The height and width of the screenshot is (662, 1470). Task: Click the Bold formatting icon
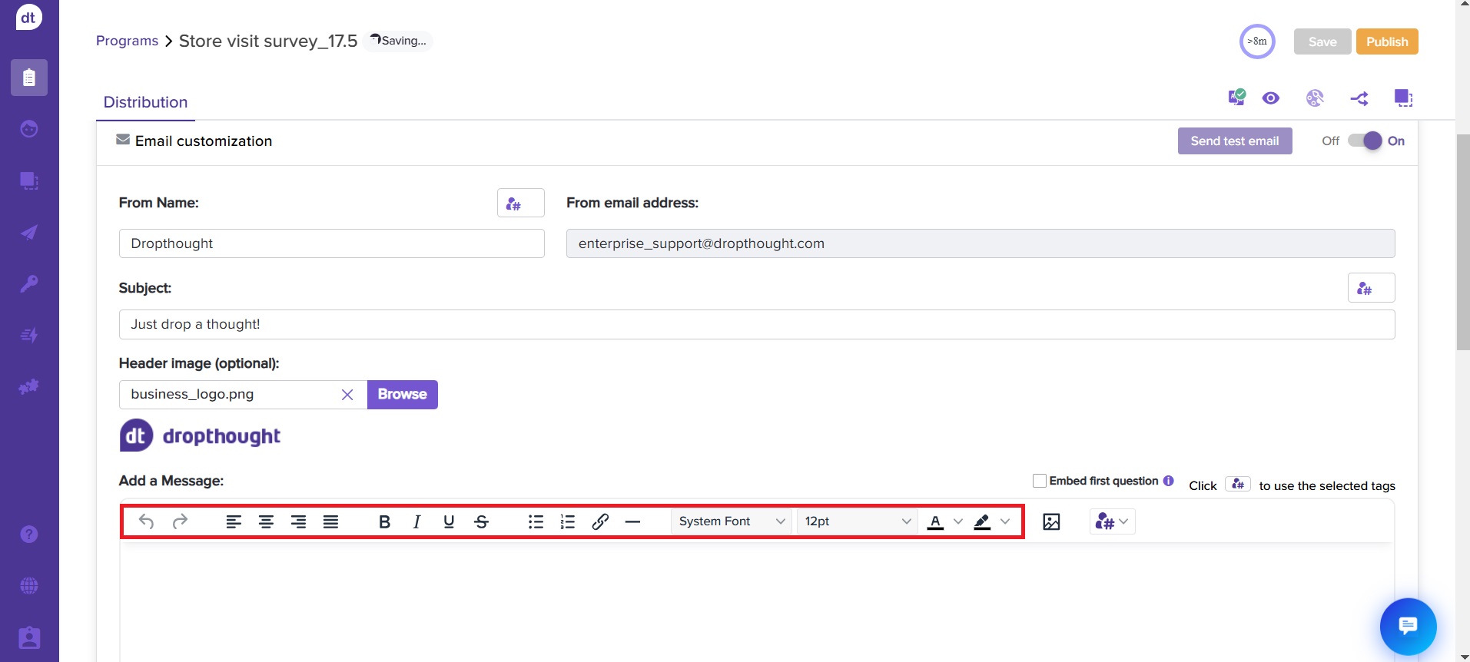pos(385,522)
